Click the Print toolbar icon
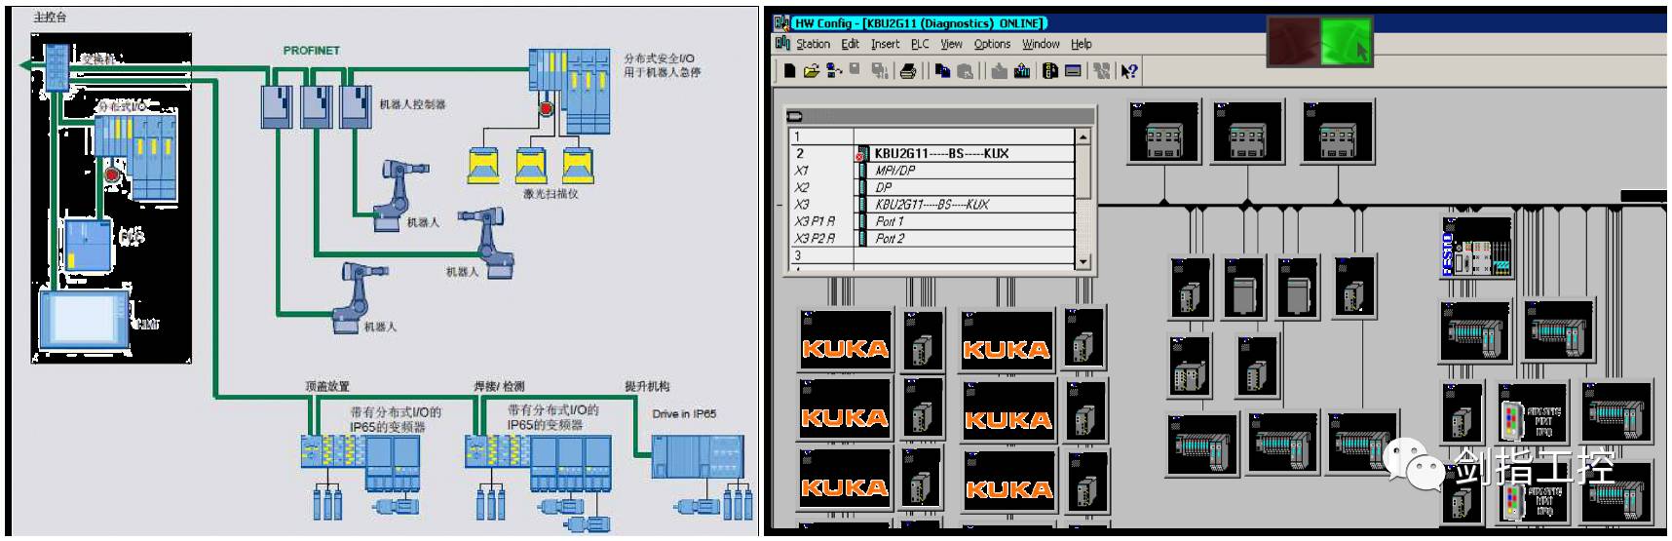Viewport: 1672px width, 541px height. (908, 71)
